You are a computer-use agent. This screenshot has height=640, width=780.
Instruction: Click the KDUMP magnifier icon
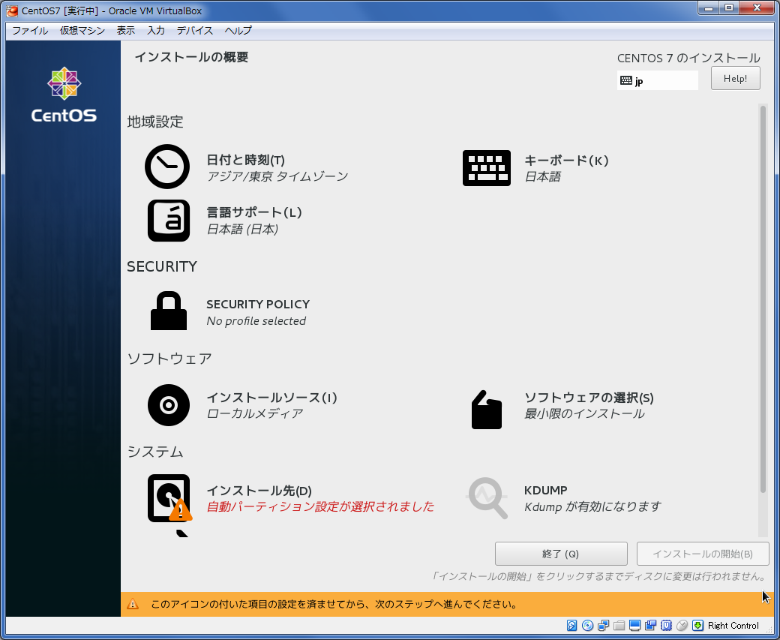[487, 497]
